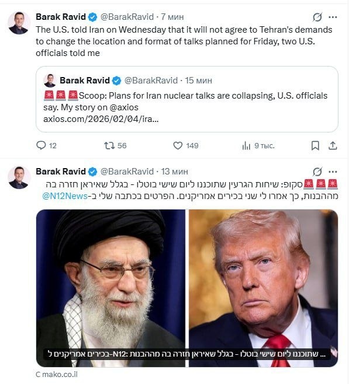Open the mako.co.il source link
349x384 pixels.
[57, 375]
